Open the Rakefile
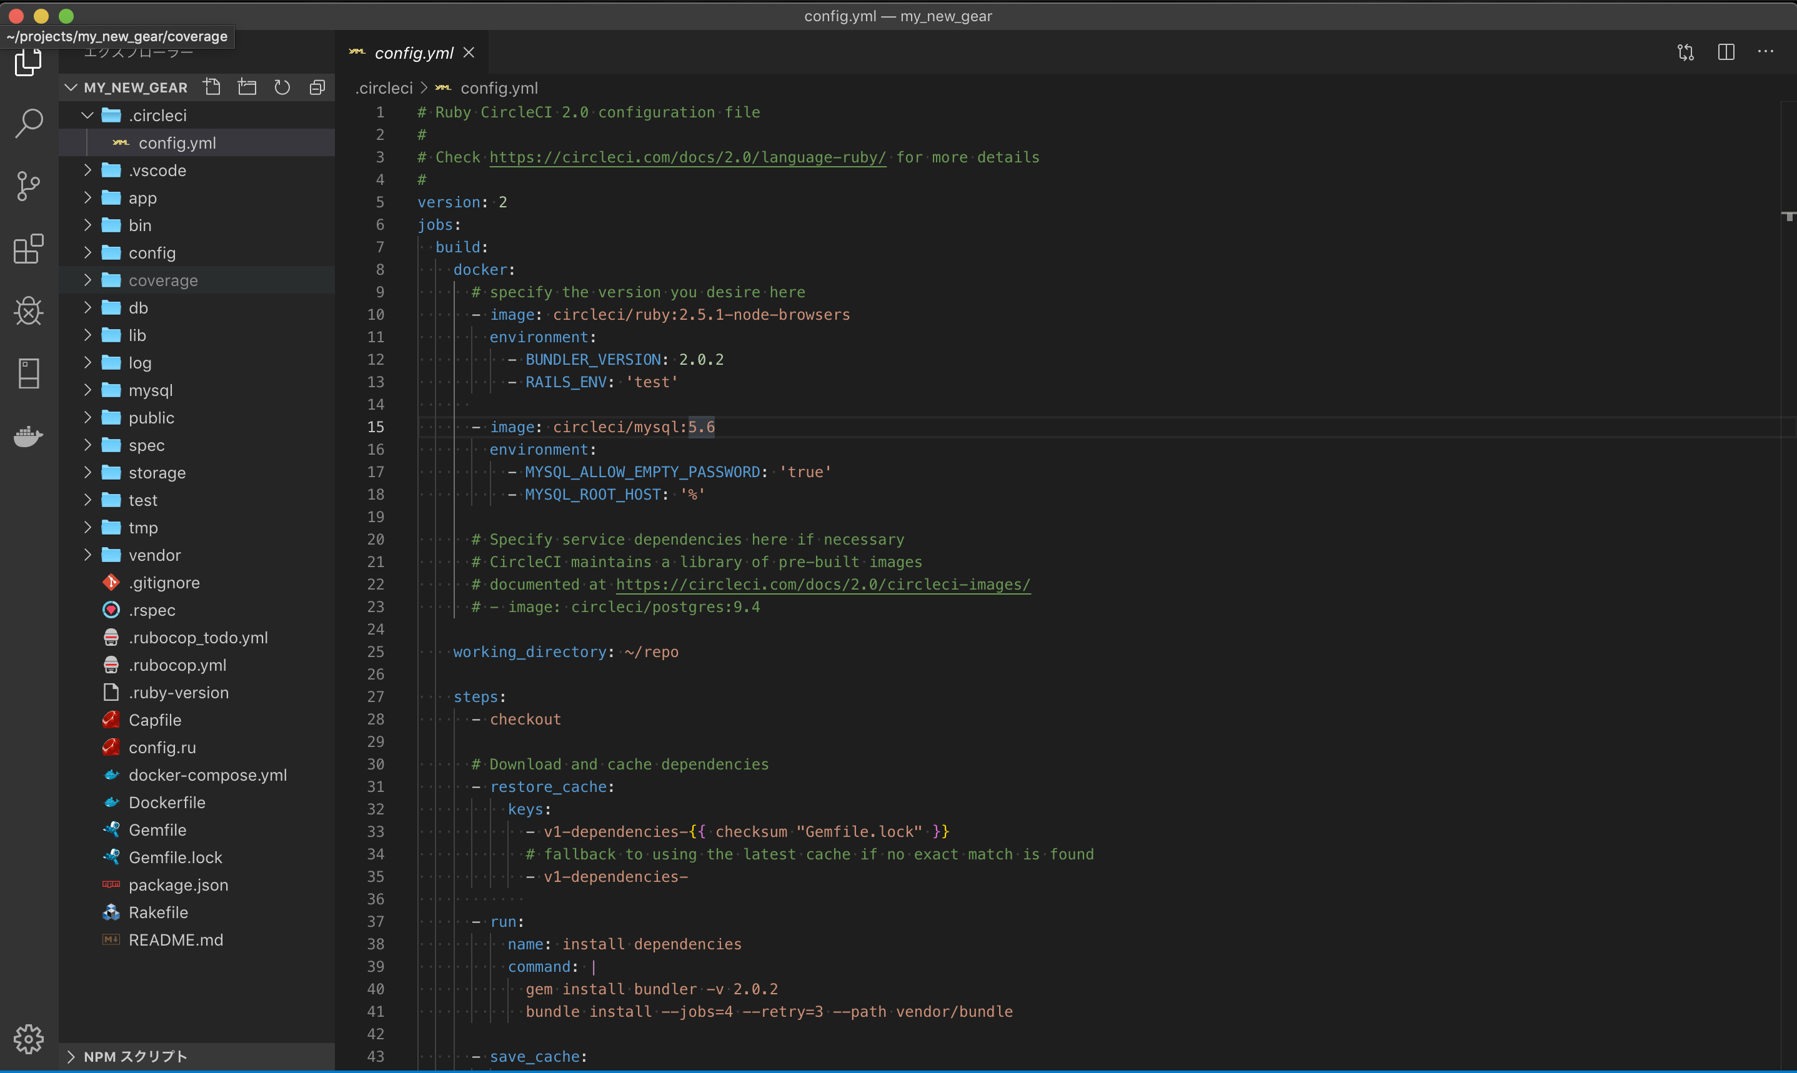Screen dimensions: 1797x1073 tap(197, 912)
